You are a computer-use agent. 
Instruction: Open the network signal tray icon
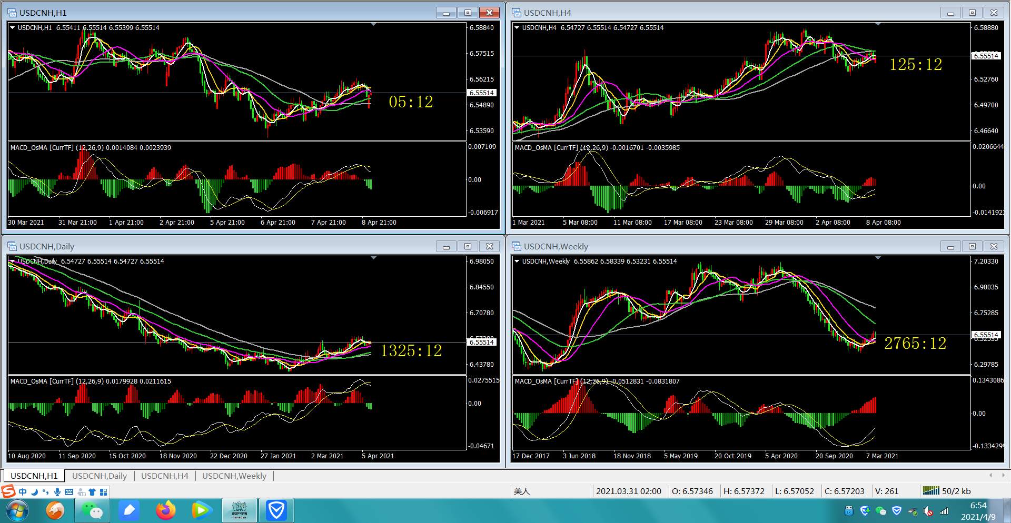click(944, 511)
